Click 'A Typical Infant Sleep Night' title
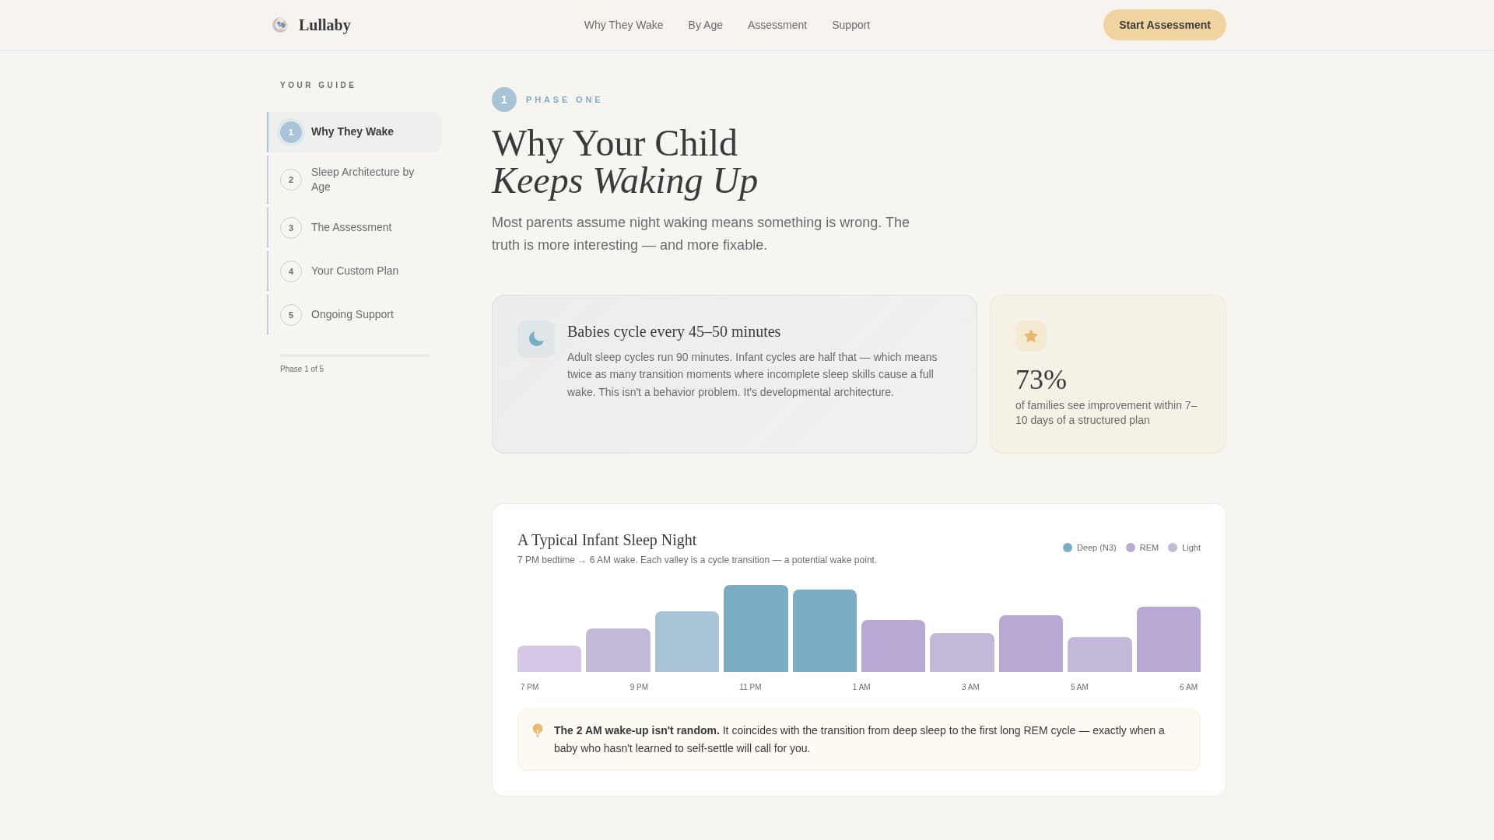 tap(607, 541)
